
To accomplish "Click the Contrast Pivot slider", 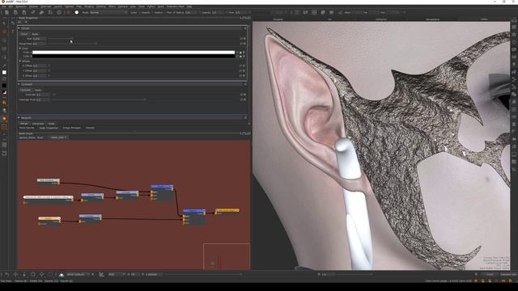I will click(x=99, y=99).
